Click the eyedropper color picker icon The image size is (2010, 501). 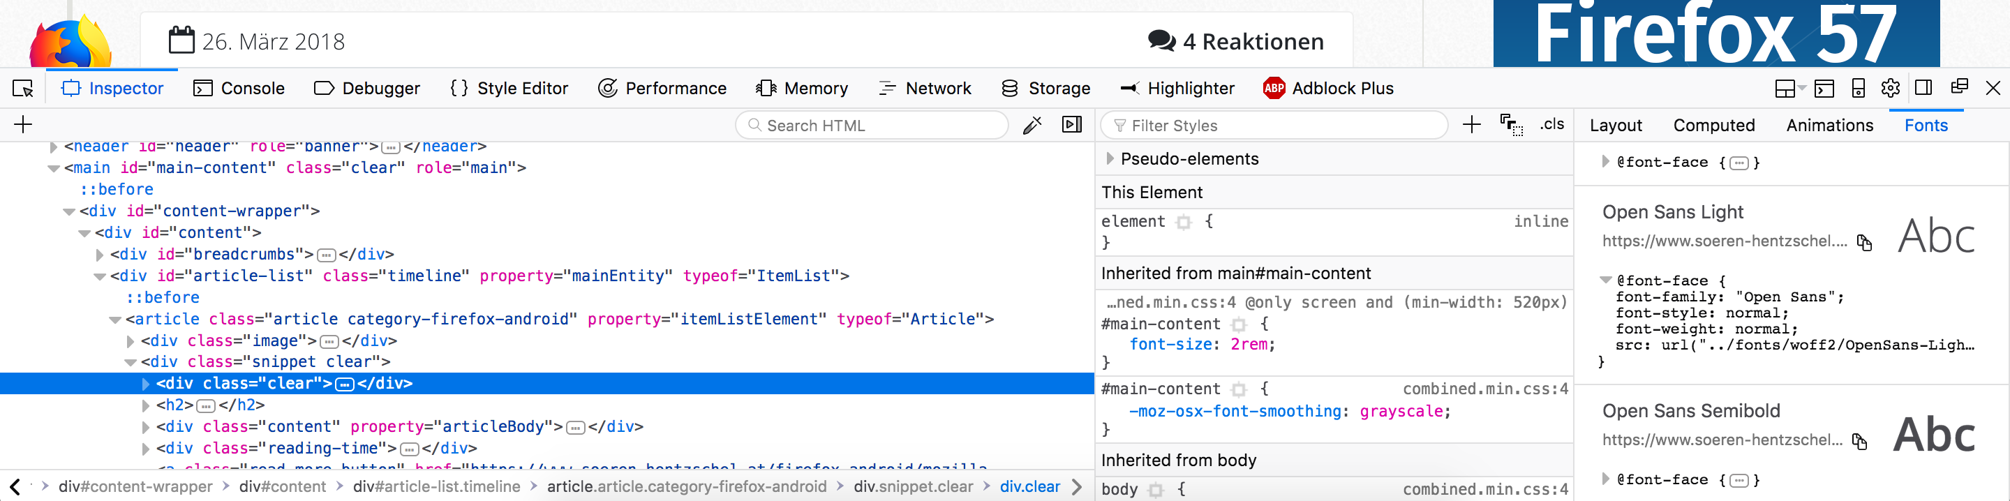coord(1032,126)
